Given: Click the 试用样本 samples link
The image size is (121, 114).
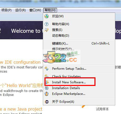Looking at the screenshot, I should point(102,109).
